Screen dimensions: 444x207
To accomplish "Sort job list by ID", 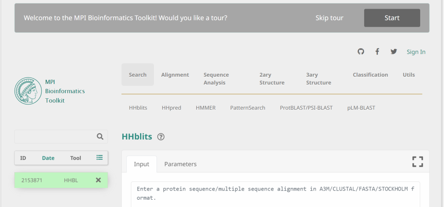I will (x=23, y=158).
